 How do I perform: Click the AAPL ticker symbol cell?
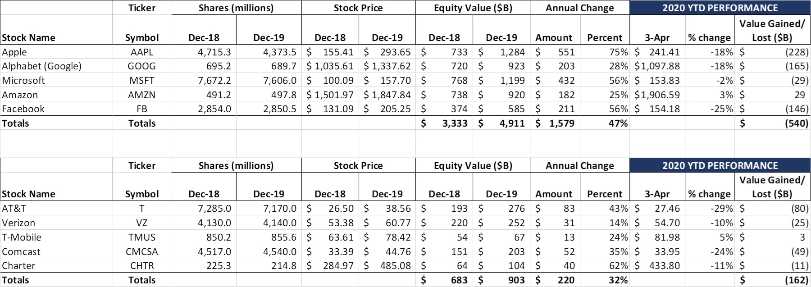point(142,52)
